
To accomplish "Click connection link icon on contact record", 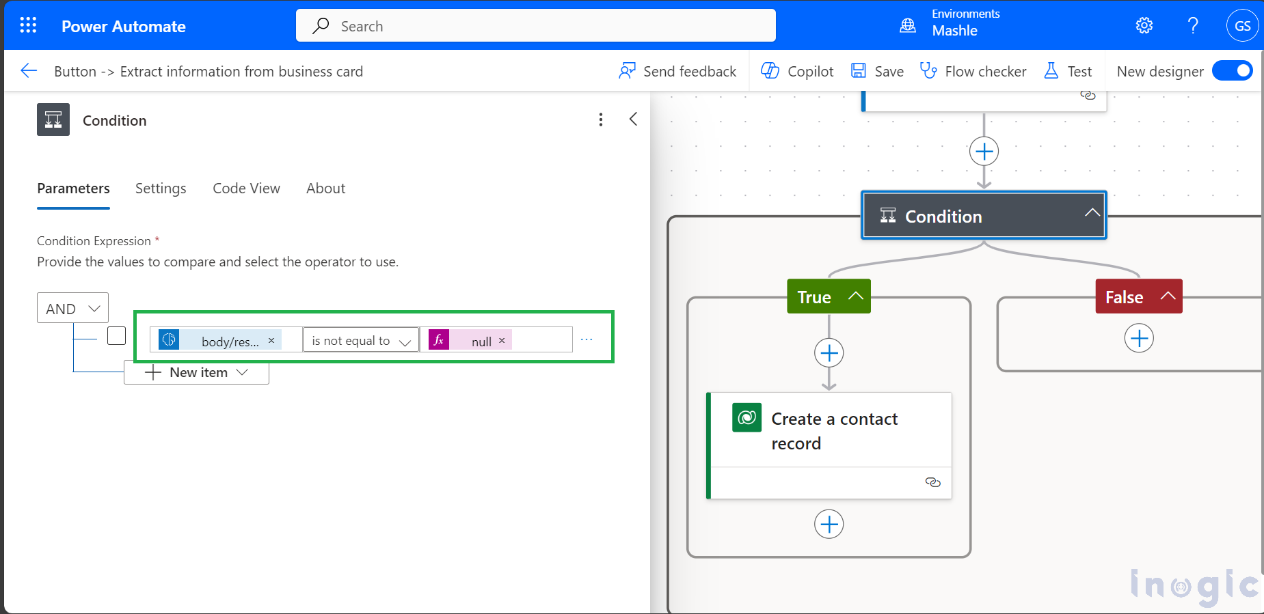I will pyautogui.click(x=932, y=482).
